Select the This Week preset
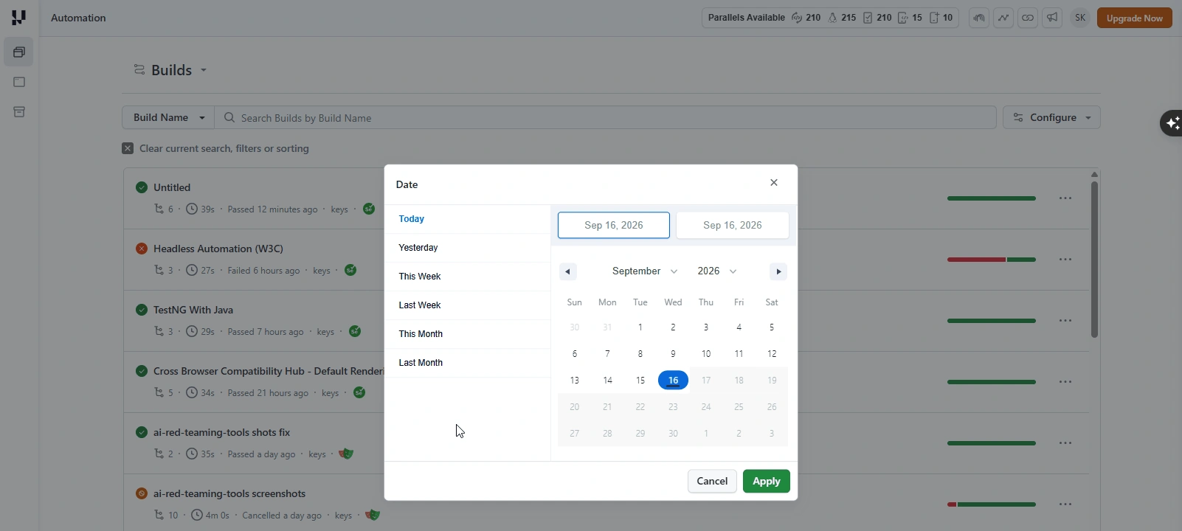The image size is (1182, 531). (468, 277)
